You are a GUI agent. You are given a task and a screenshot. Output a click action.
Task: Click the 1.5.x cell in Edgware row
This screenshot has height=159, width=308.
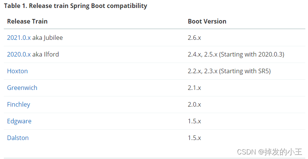(x=194, y=121)
